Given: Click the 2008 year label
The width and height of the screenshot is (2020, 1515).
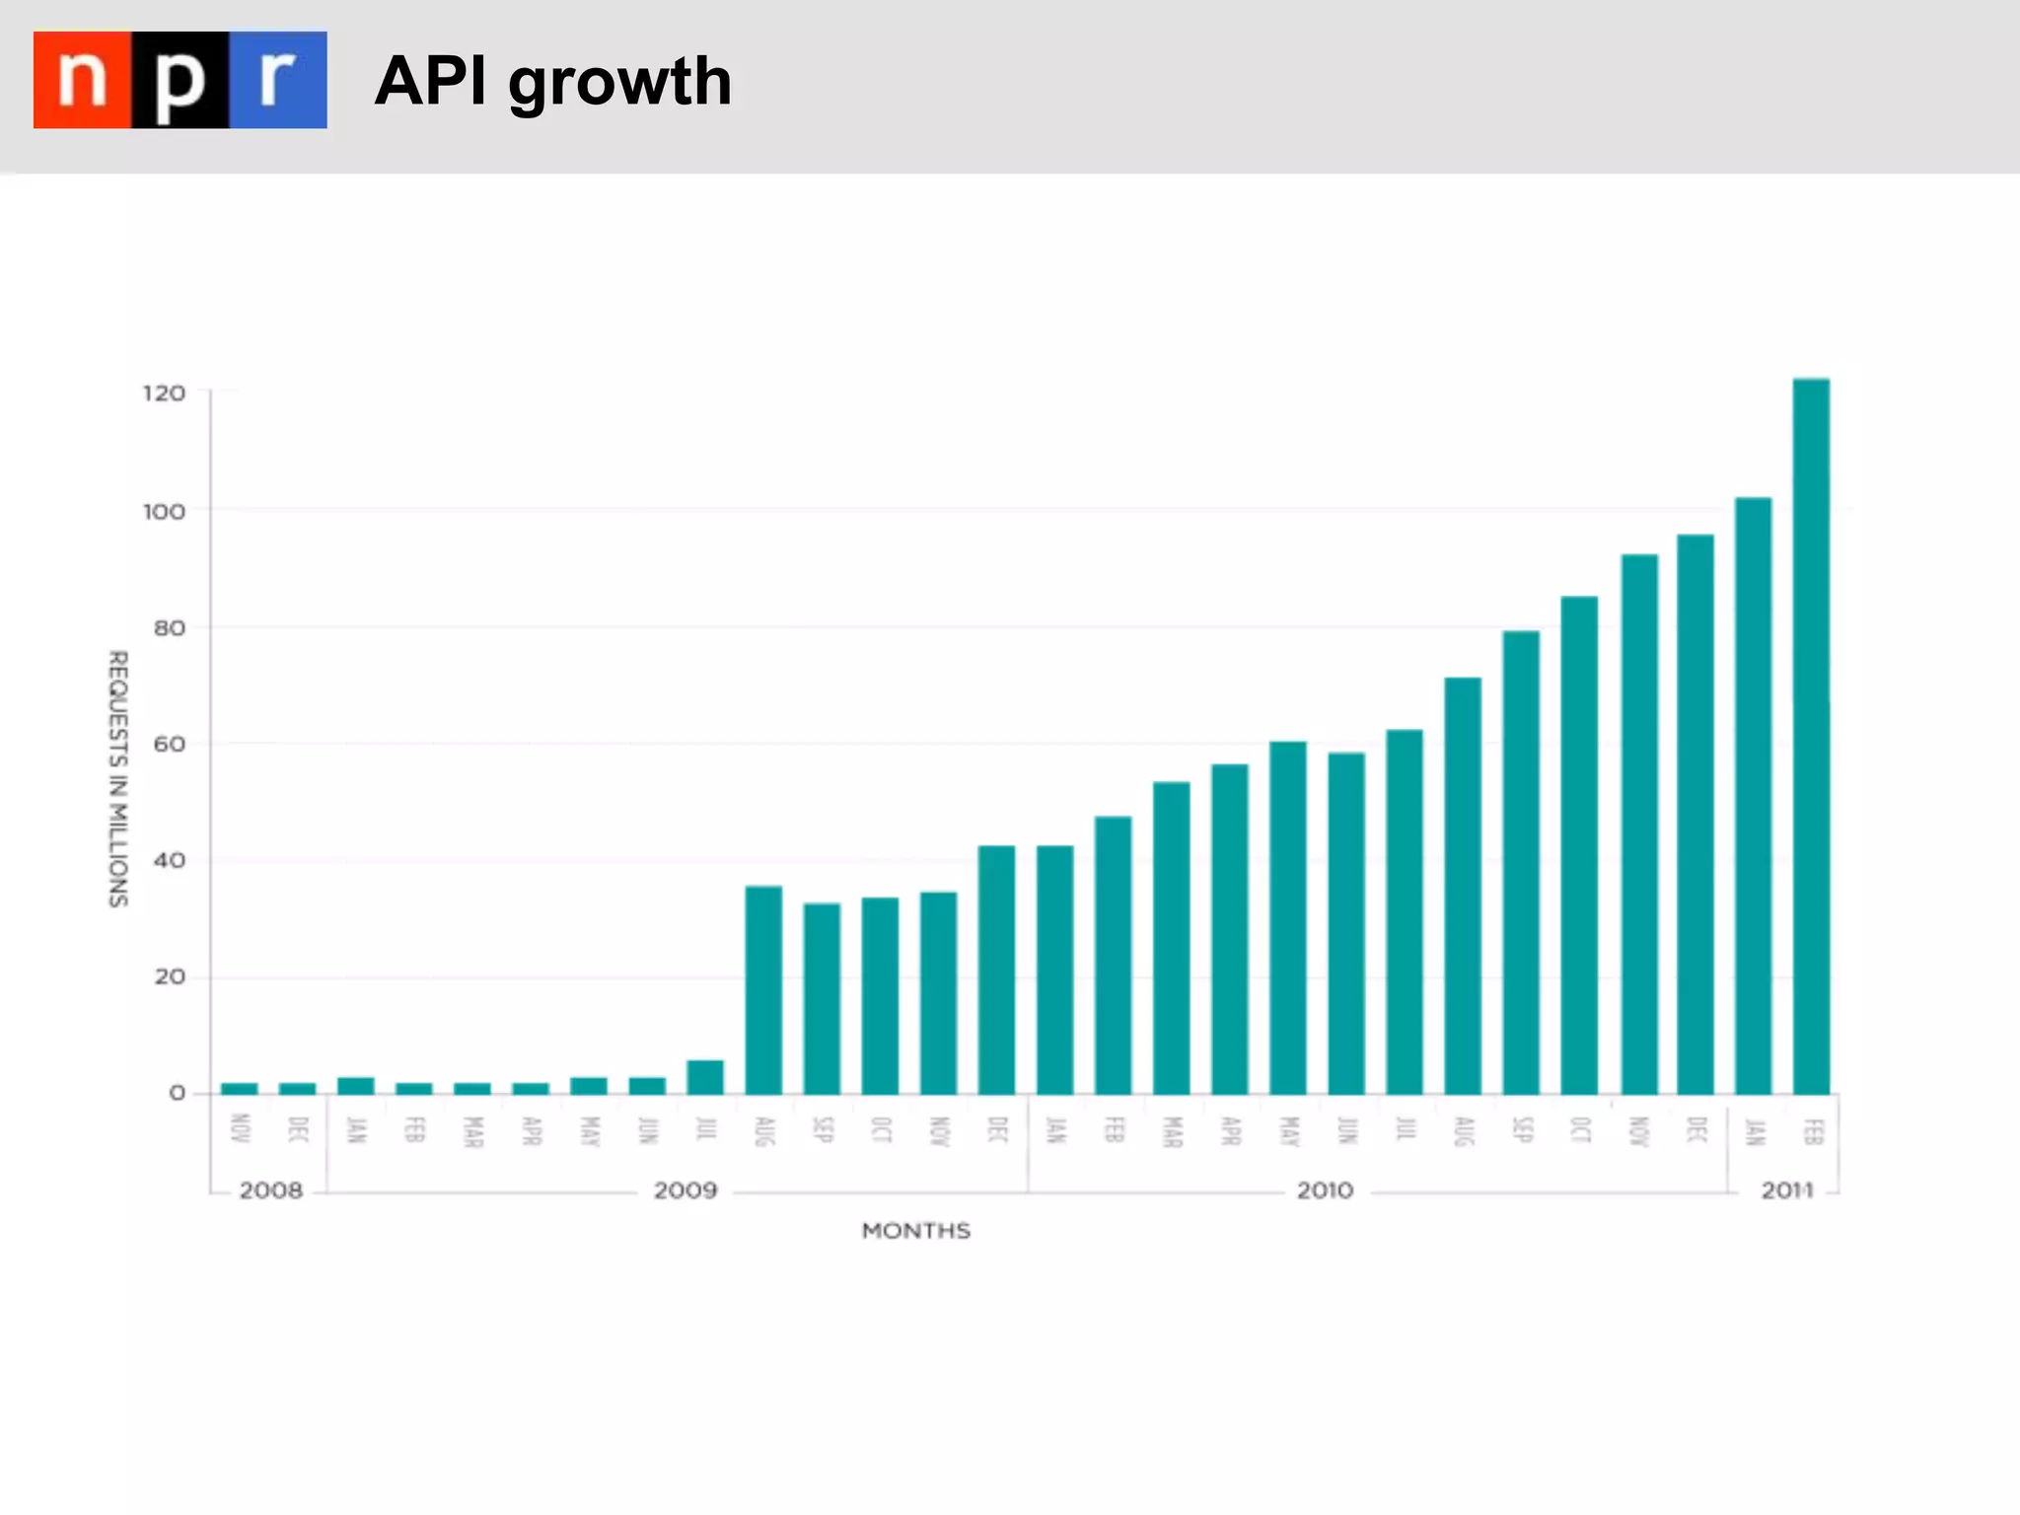Looking at the screenshot, I should point(270,1190).
